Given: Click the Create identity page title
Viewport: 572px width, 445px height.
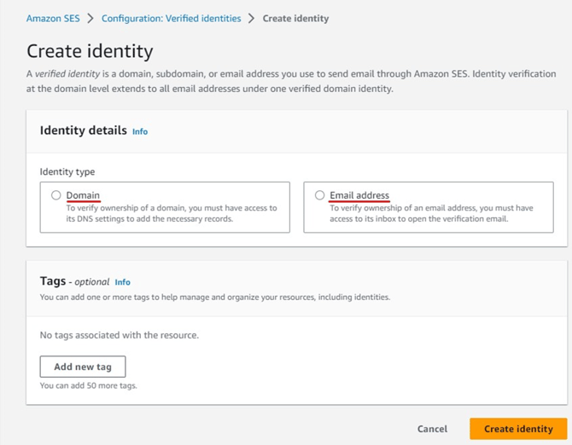Looking at the screenshot, I should (x=90, y=51).
